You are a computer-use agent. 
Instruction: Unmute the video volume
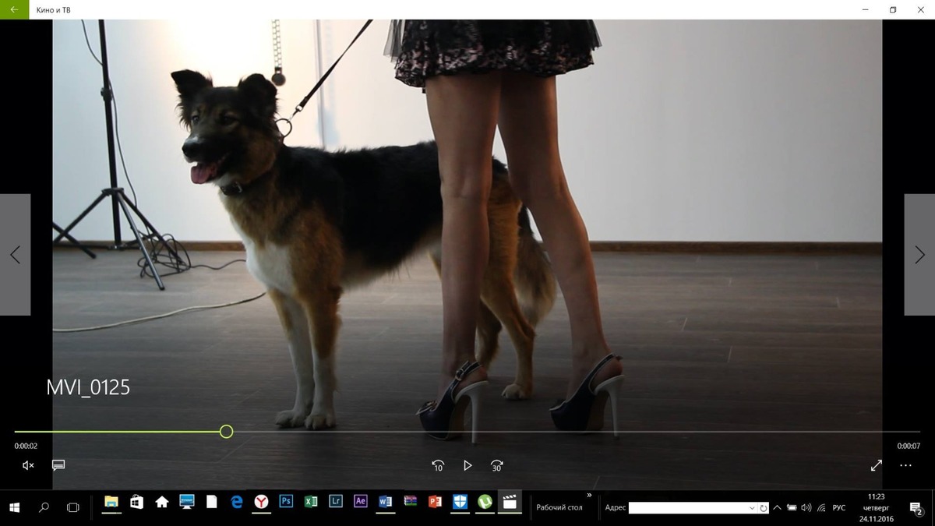(28, 465)
